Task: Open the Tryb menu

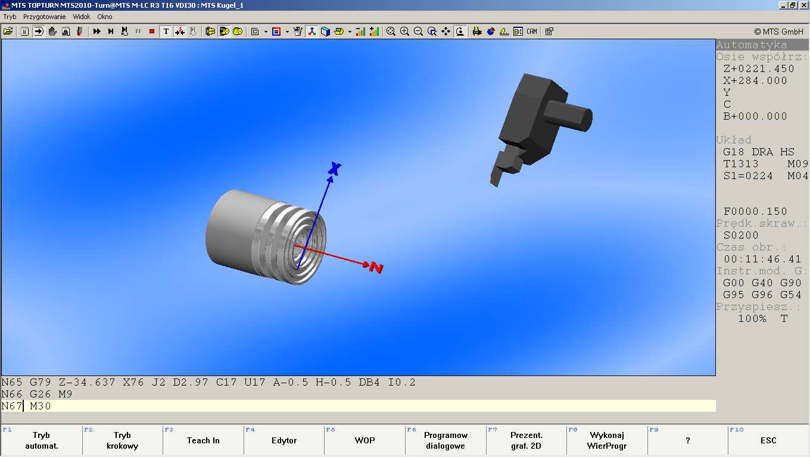Action: coord(10,17)
